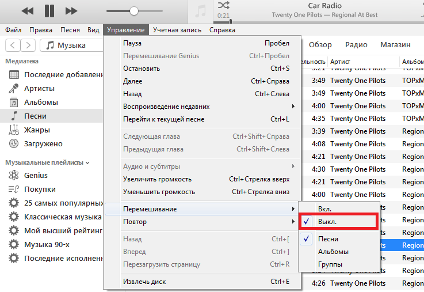Open the Последние исполненные smart playlist
Viewport: 424px width, 292px height.
52,258
